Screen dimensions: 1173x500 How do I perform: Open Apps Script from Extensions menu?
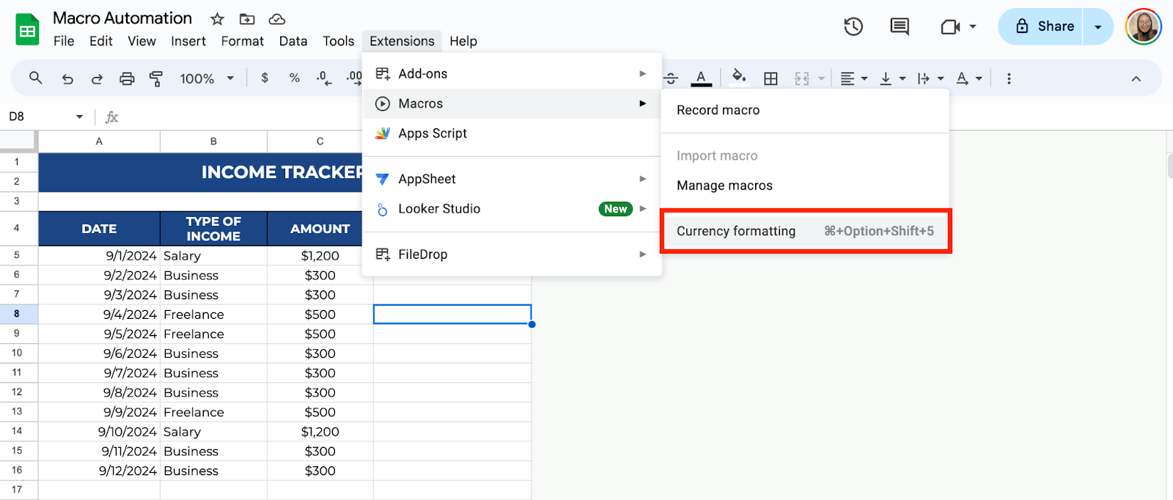pyautogui.click(x=433, y=133)
